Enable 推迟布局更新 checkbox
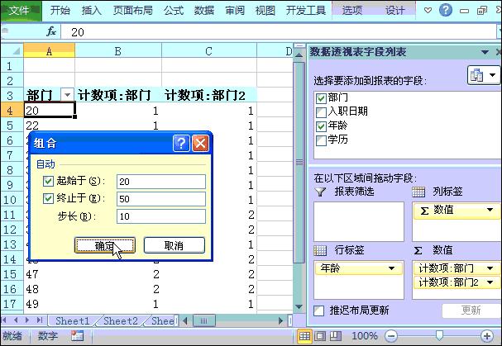The width and height of the screenshot is (502, 346). [x=319, y=310]
